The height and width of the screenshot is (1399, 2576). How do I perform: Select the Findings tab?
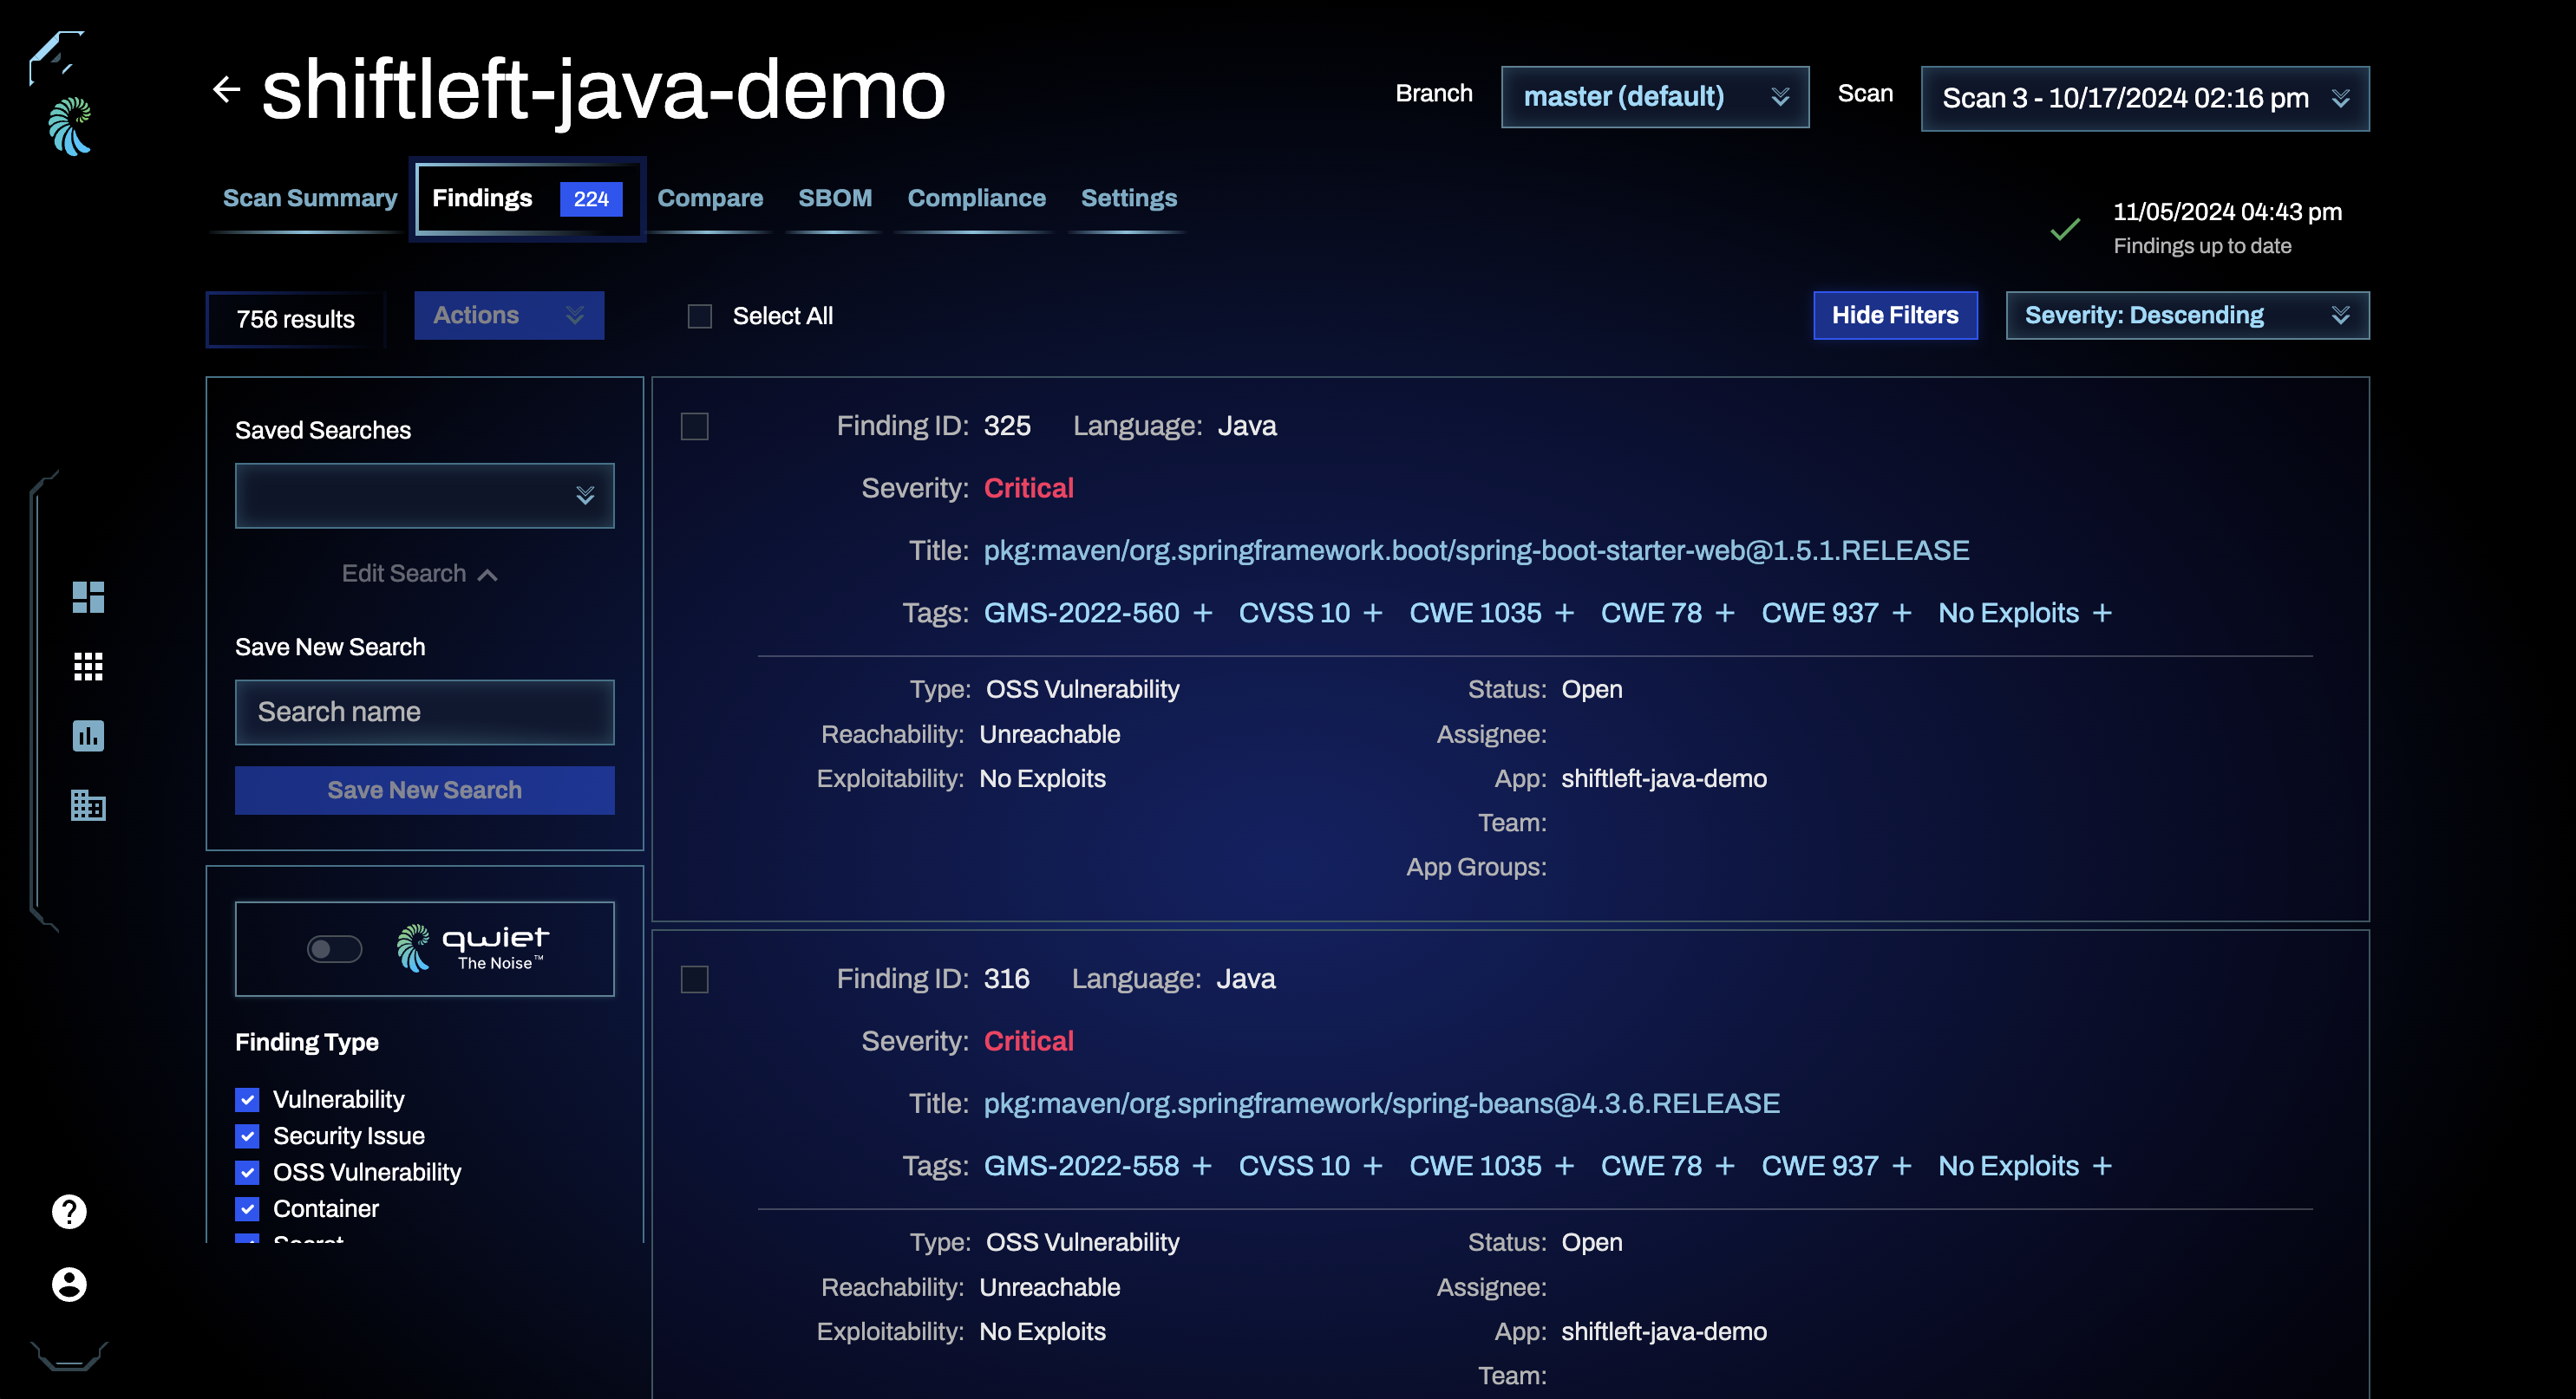point(527,198)
